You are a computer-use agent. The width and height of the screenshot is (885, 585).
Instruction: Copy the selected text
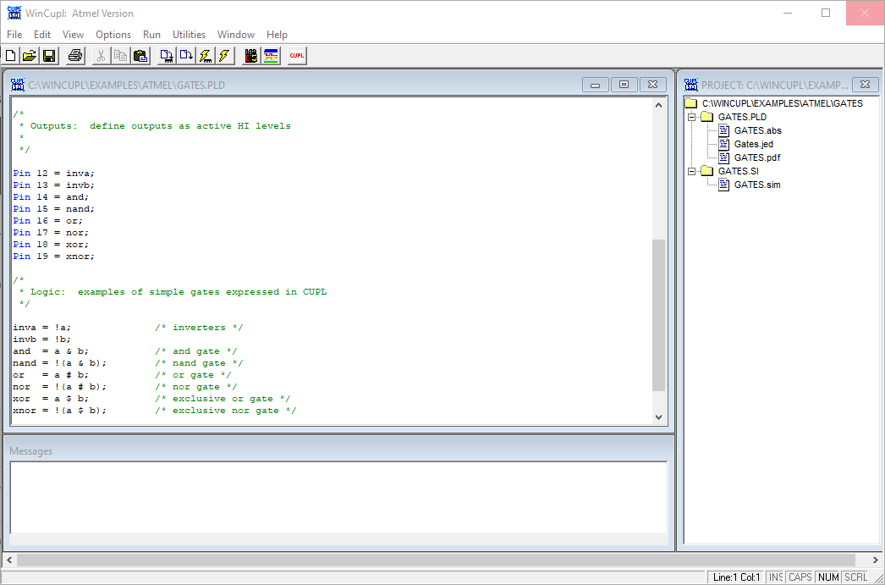click(119, 55)
